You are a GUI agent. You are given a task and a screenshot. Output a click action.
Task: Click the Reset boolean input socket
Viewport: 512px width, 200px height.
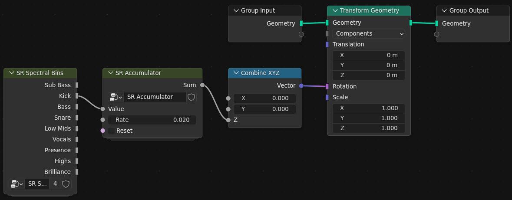(x=103, y=131)
